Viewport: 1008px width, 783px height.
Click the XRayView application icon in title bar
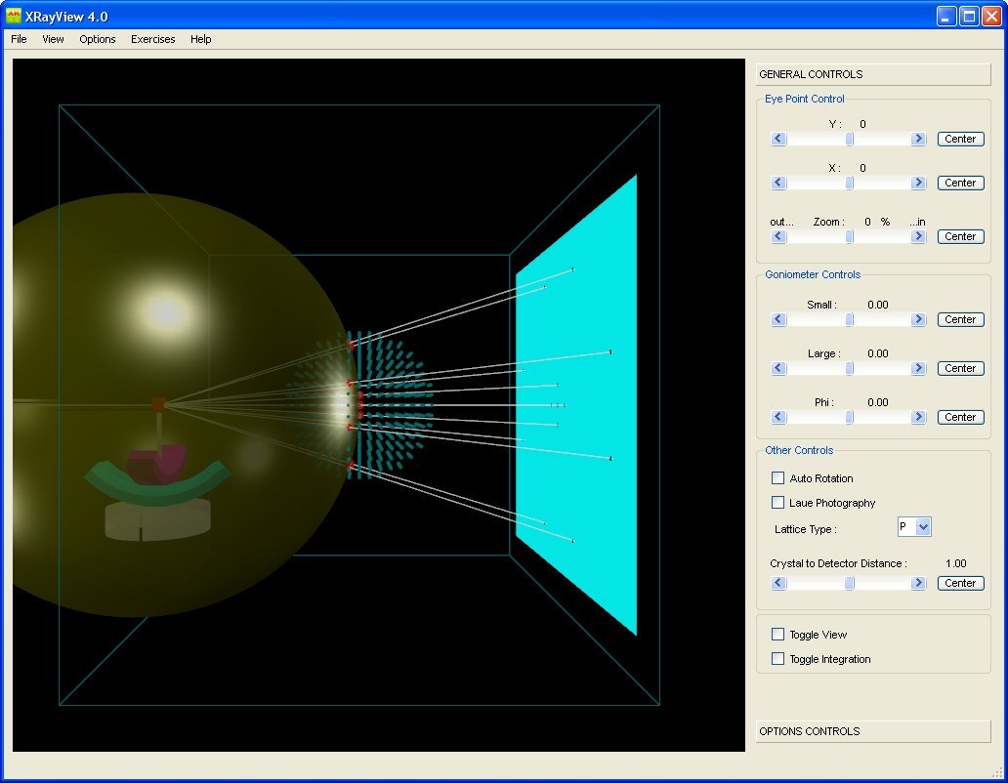(x=13, y=16)
